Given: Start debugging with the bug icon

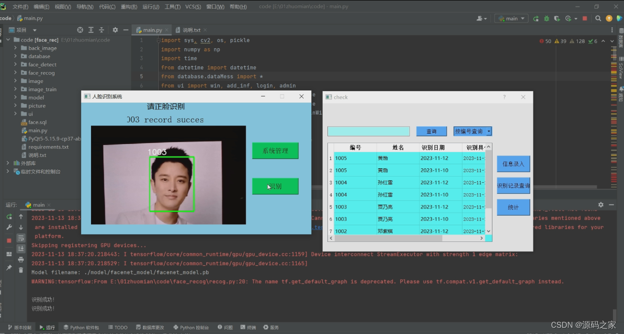Looking at the screenshot, I should [x=546, y=19].
